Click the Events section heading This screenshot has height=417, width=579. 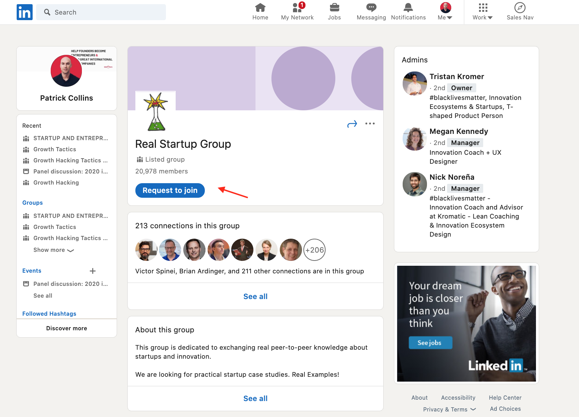[32, 271]
